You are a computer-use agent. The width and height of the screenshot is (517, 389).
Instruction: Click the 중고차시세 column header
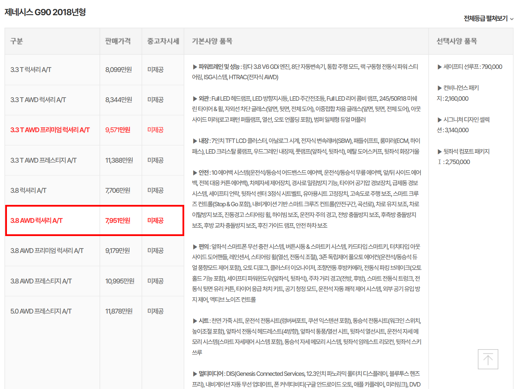[163, 41]
